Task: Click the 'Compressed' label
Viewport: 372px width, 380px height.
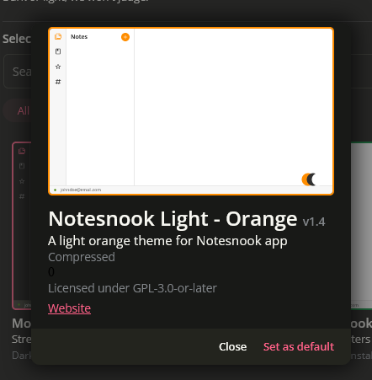Action: (82, 257)
